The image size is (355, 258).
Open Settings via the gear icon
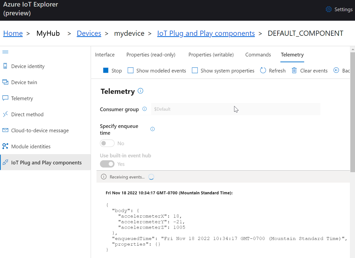tap(328, 9)
